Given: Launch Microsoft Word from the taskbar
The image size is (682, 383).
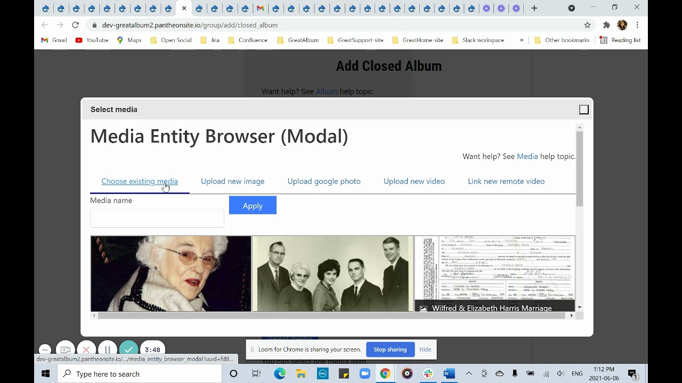Looking at the screenshot, I should tap(449, 374).
